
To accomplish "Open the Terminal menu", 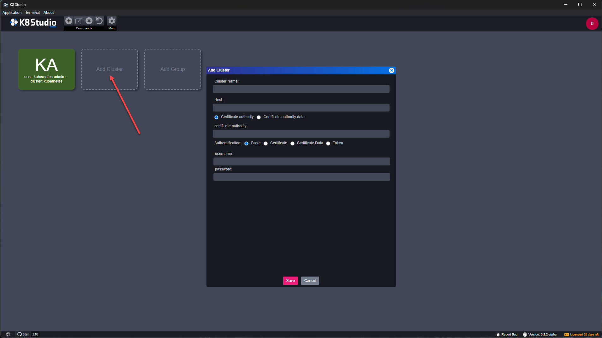I will click(33, 13).
